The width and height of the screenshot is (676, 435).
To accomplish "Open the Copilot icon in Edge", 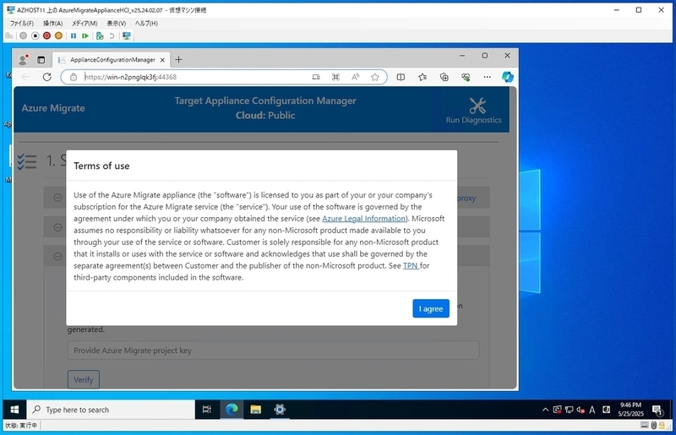I will click(x=508, y=77).
